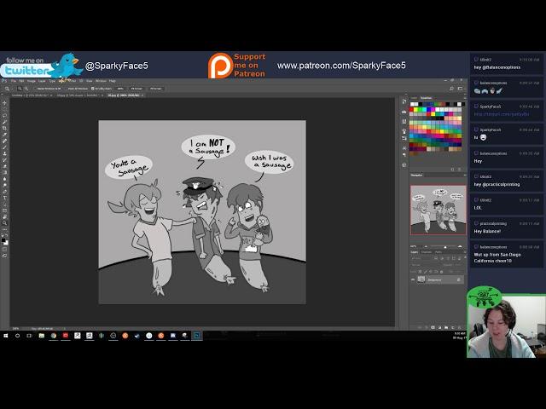Toggle layer filtering switch in Layers panel
This screenshot has height=409, width=546.
coord(465,257)
